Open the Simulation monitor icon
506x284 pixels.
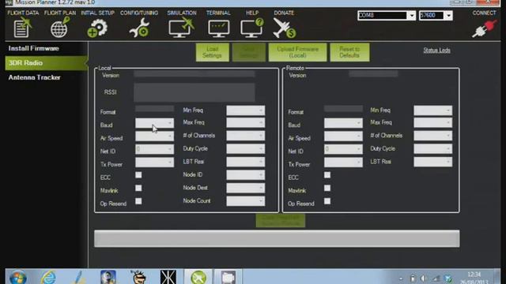(x=181, y=28)
